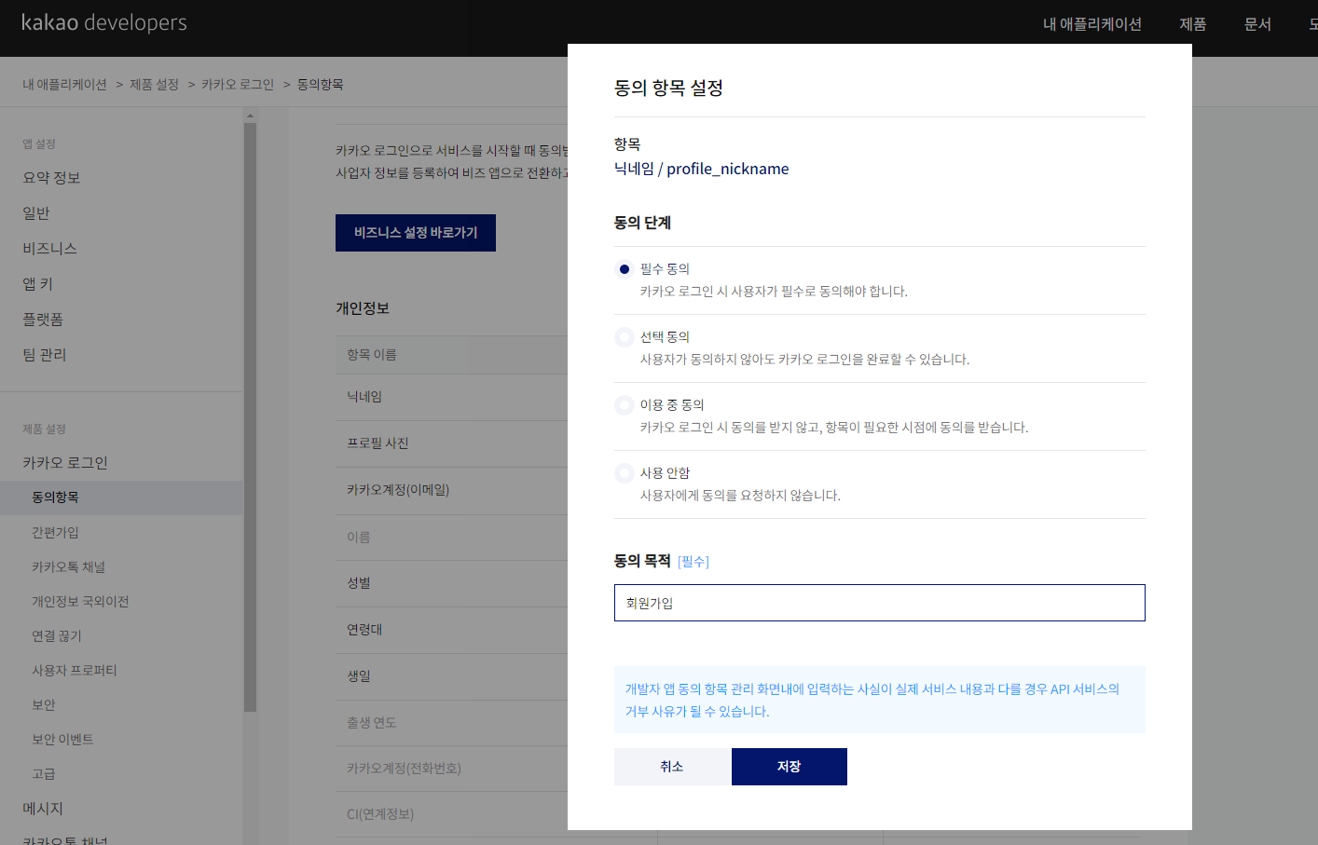Screen dimensions: 1318x845
Task: Open 보안 in sidebar
Action: [x=44, y=705]
